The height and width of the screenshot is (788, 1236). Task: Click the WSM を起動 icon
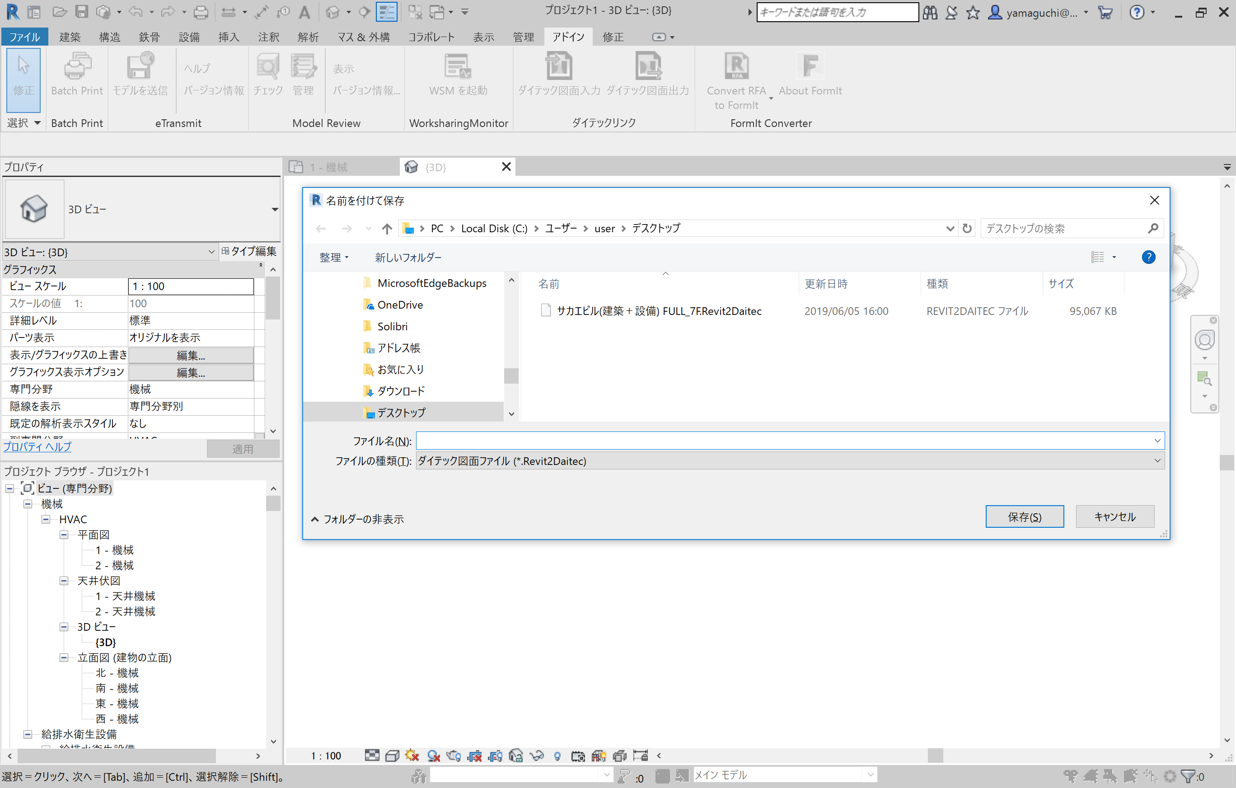pyautogui.click(x=458, y=67)
